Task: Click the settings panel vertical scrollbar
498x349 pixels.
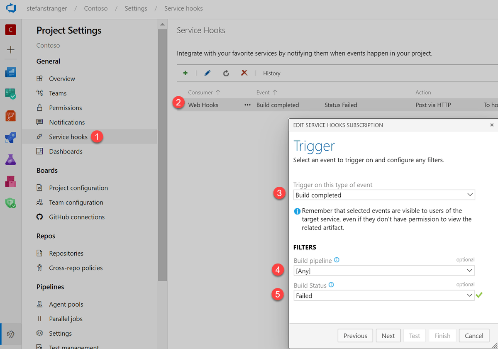Action: pos(162,155)
